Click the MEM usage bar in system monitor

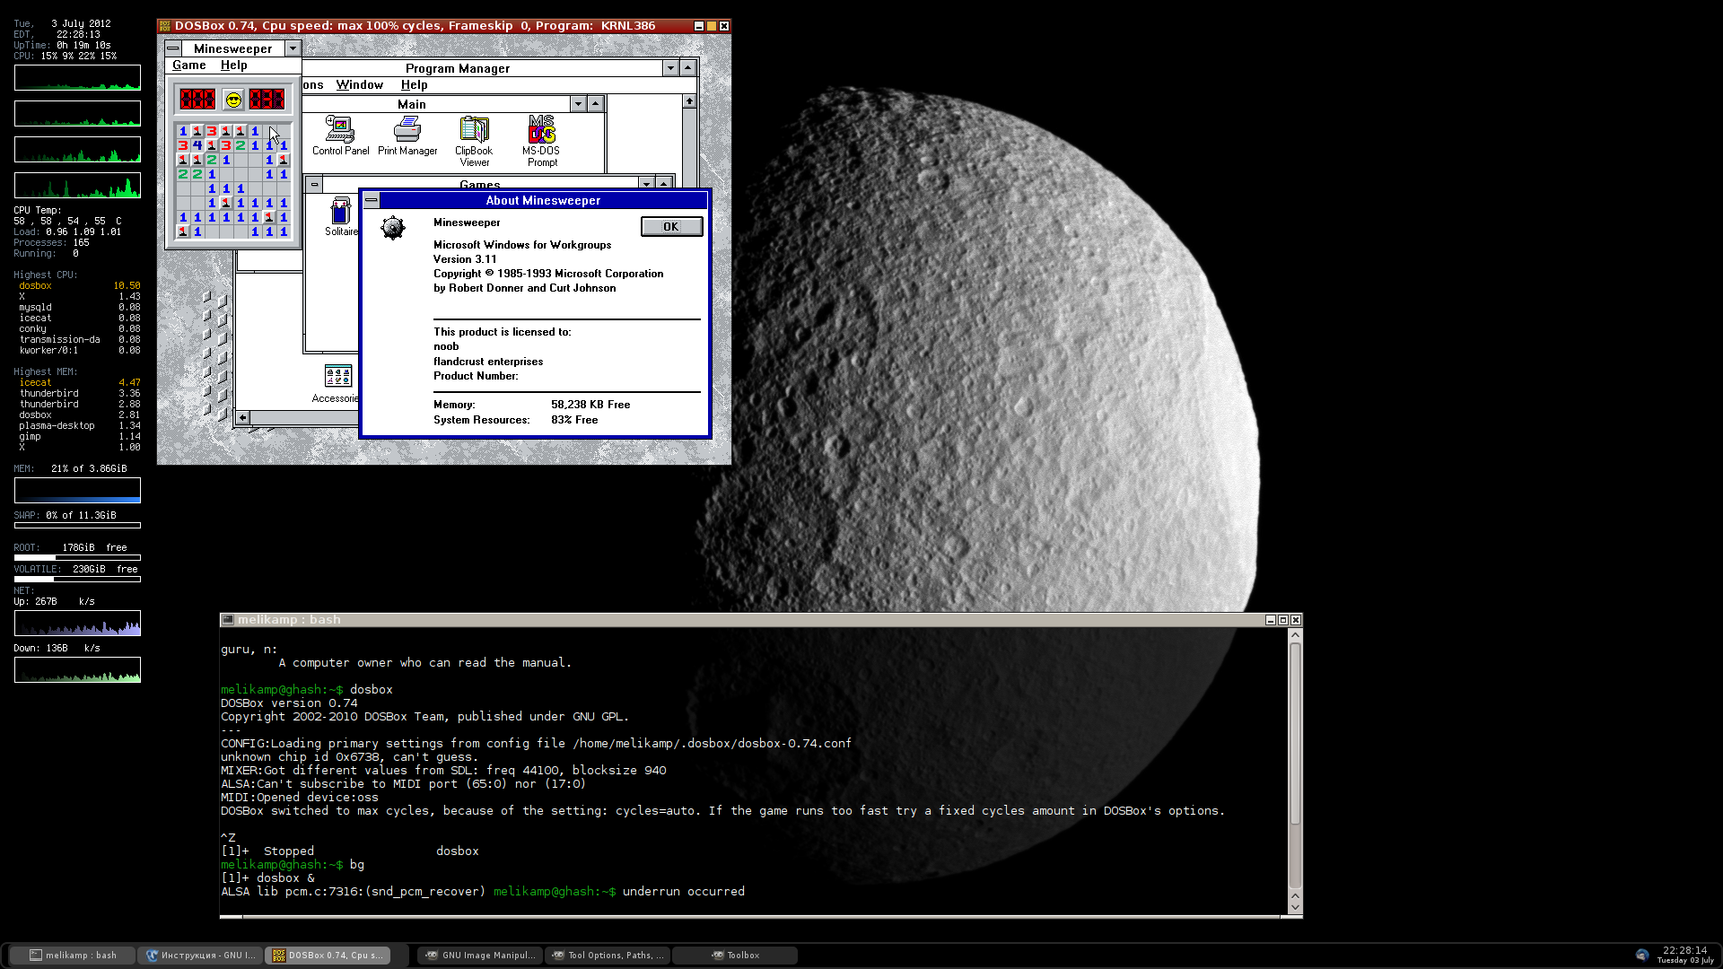pos(77,491)
